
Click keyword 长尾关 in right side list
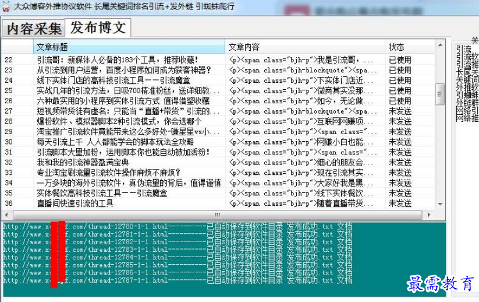click(467, 72)
